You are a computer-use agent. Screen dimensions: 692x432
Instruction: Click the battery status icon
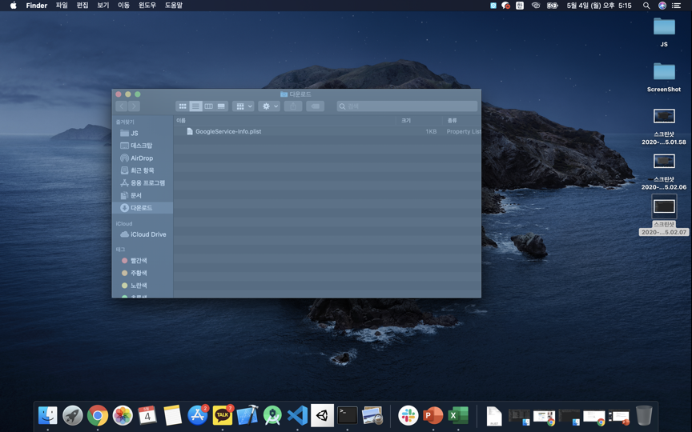(552, 6)
